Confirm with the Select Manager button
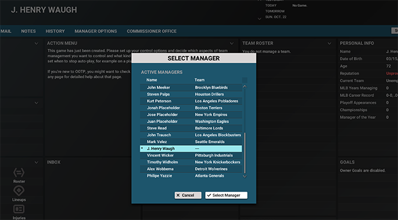The image size is (398, 220). pyautogui.click(x=226, y=195)
